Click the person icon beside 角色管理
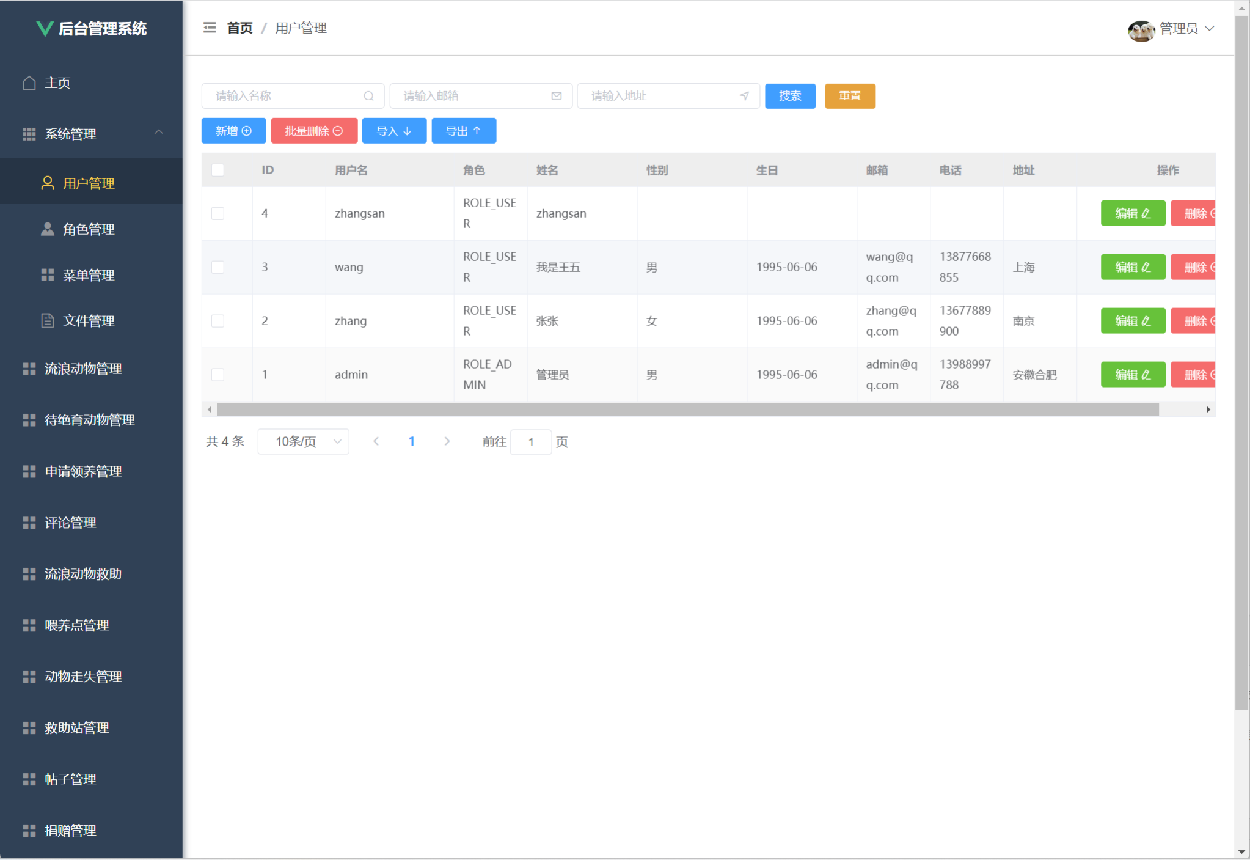This screenshot has height=860, width=1250. (48, 229)
